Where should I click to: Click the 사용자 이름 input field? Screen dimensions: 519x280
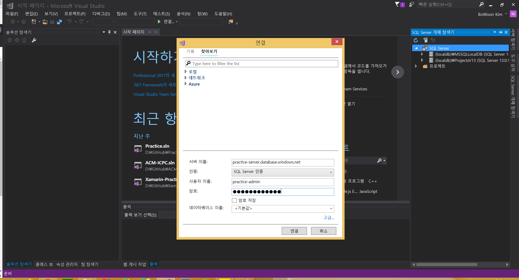coord(283,182)
